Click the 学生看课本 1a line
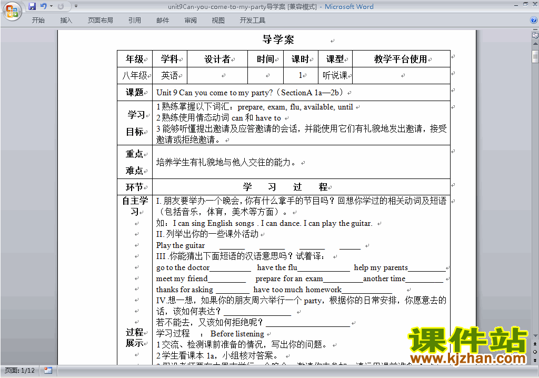 [217, 355]
